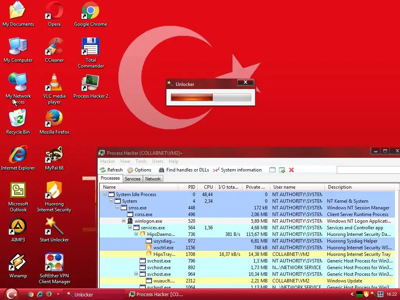Switch to the Services tab

132,179
